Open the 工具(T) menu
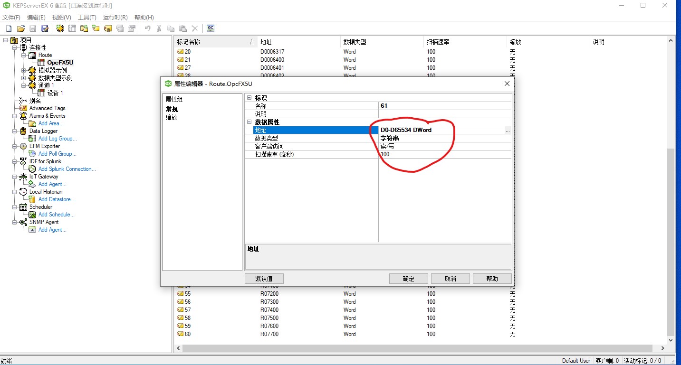This screenshot has height=365, width=681. (87, 18)
